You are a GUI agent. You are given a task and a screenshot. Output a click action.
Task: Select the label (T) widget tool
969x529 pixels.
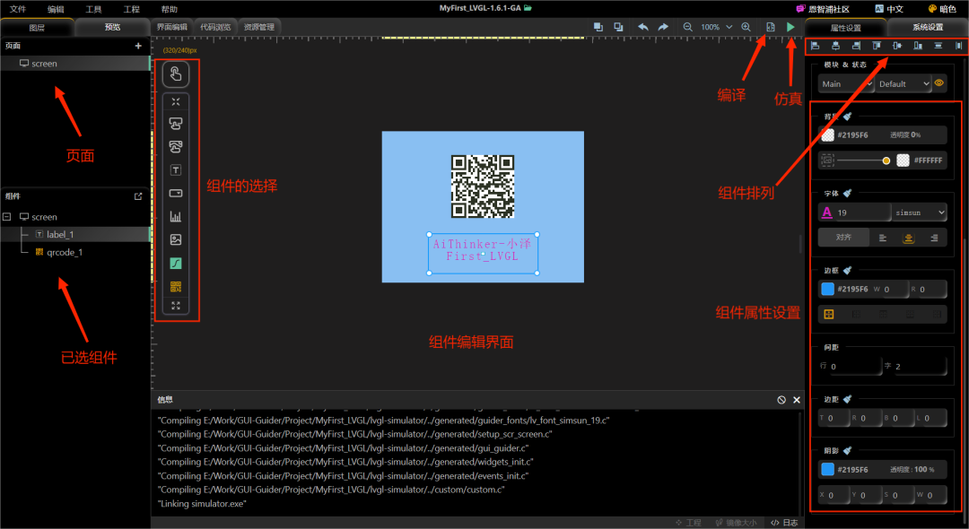coord(176,169)
